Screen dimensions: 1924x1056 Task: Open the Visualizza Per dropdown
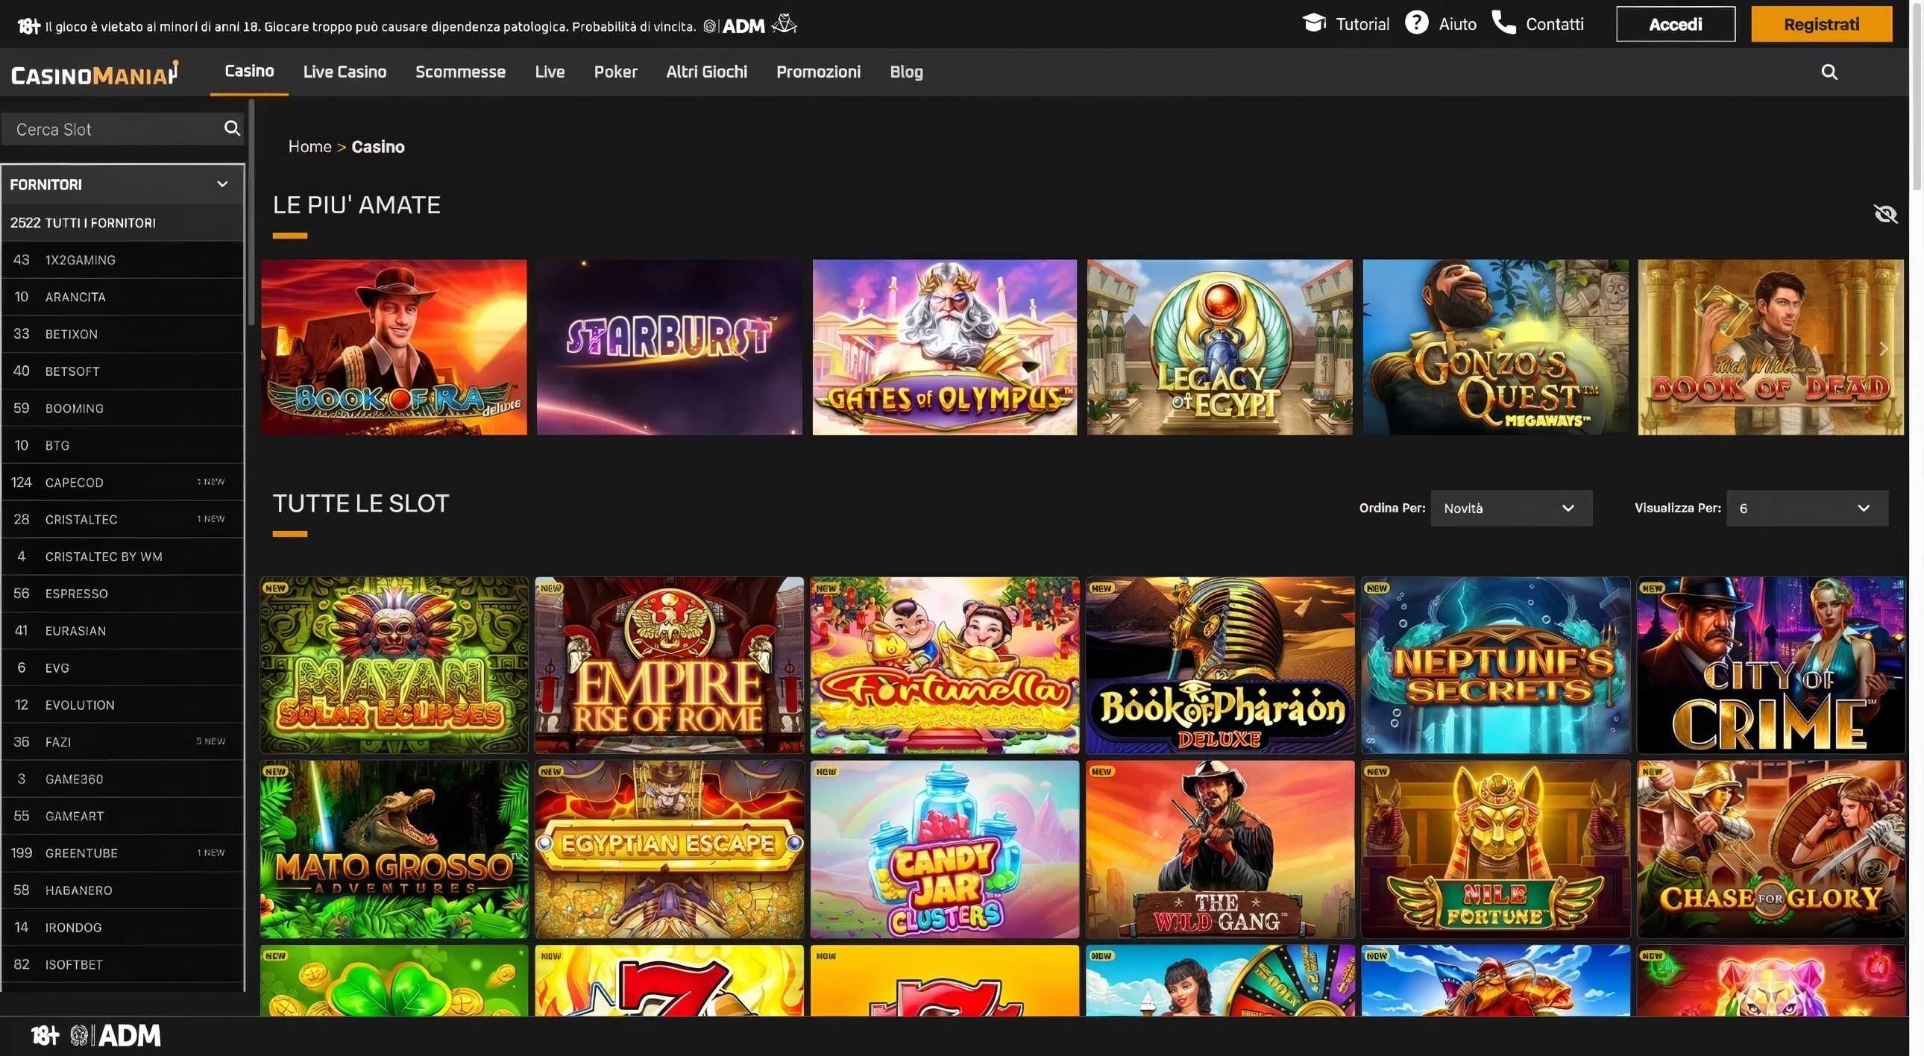(x=1806, y=508)
